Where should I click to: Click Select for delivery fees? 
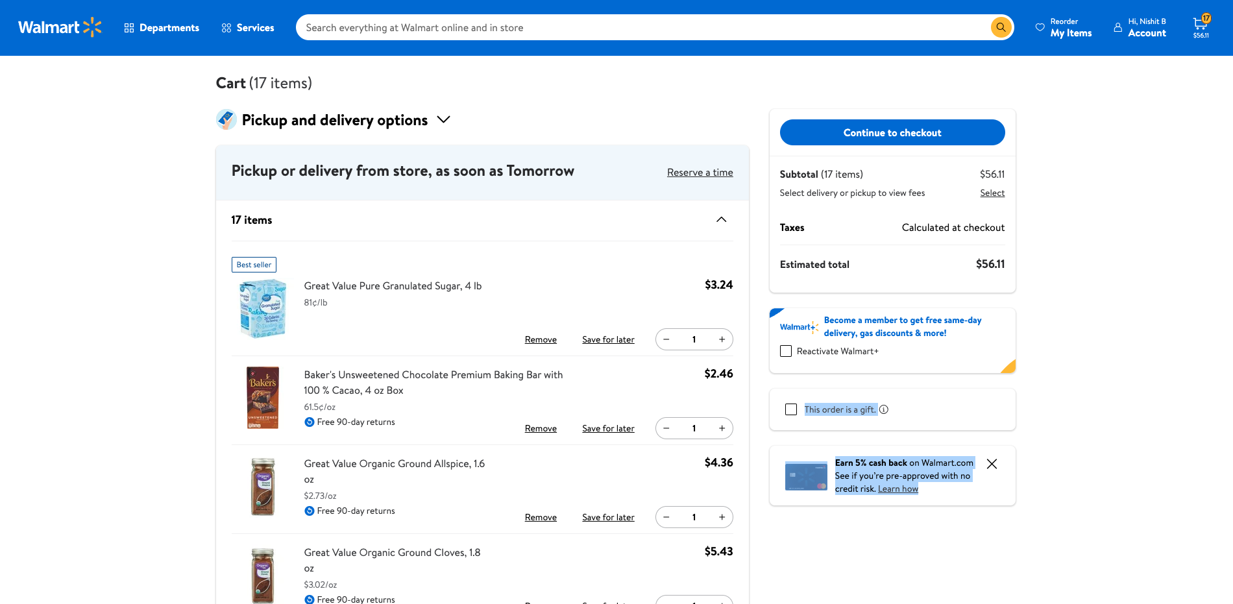click(x=992, y=193)
